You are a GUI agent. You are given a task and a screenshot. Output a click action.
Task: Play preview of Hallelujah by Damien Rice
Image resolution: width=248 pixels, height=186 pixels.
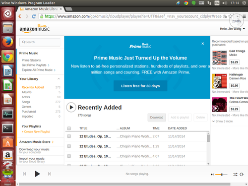pyautogui.click(x=215, y=85)
